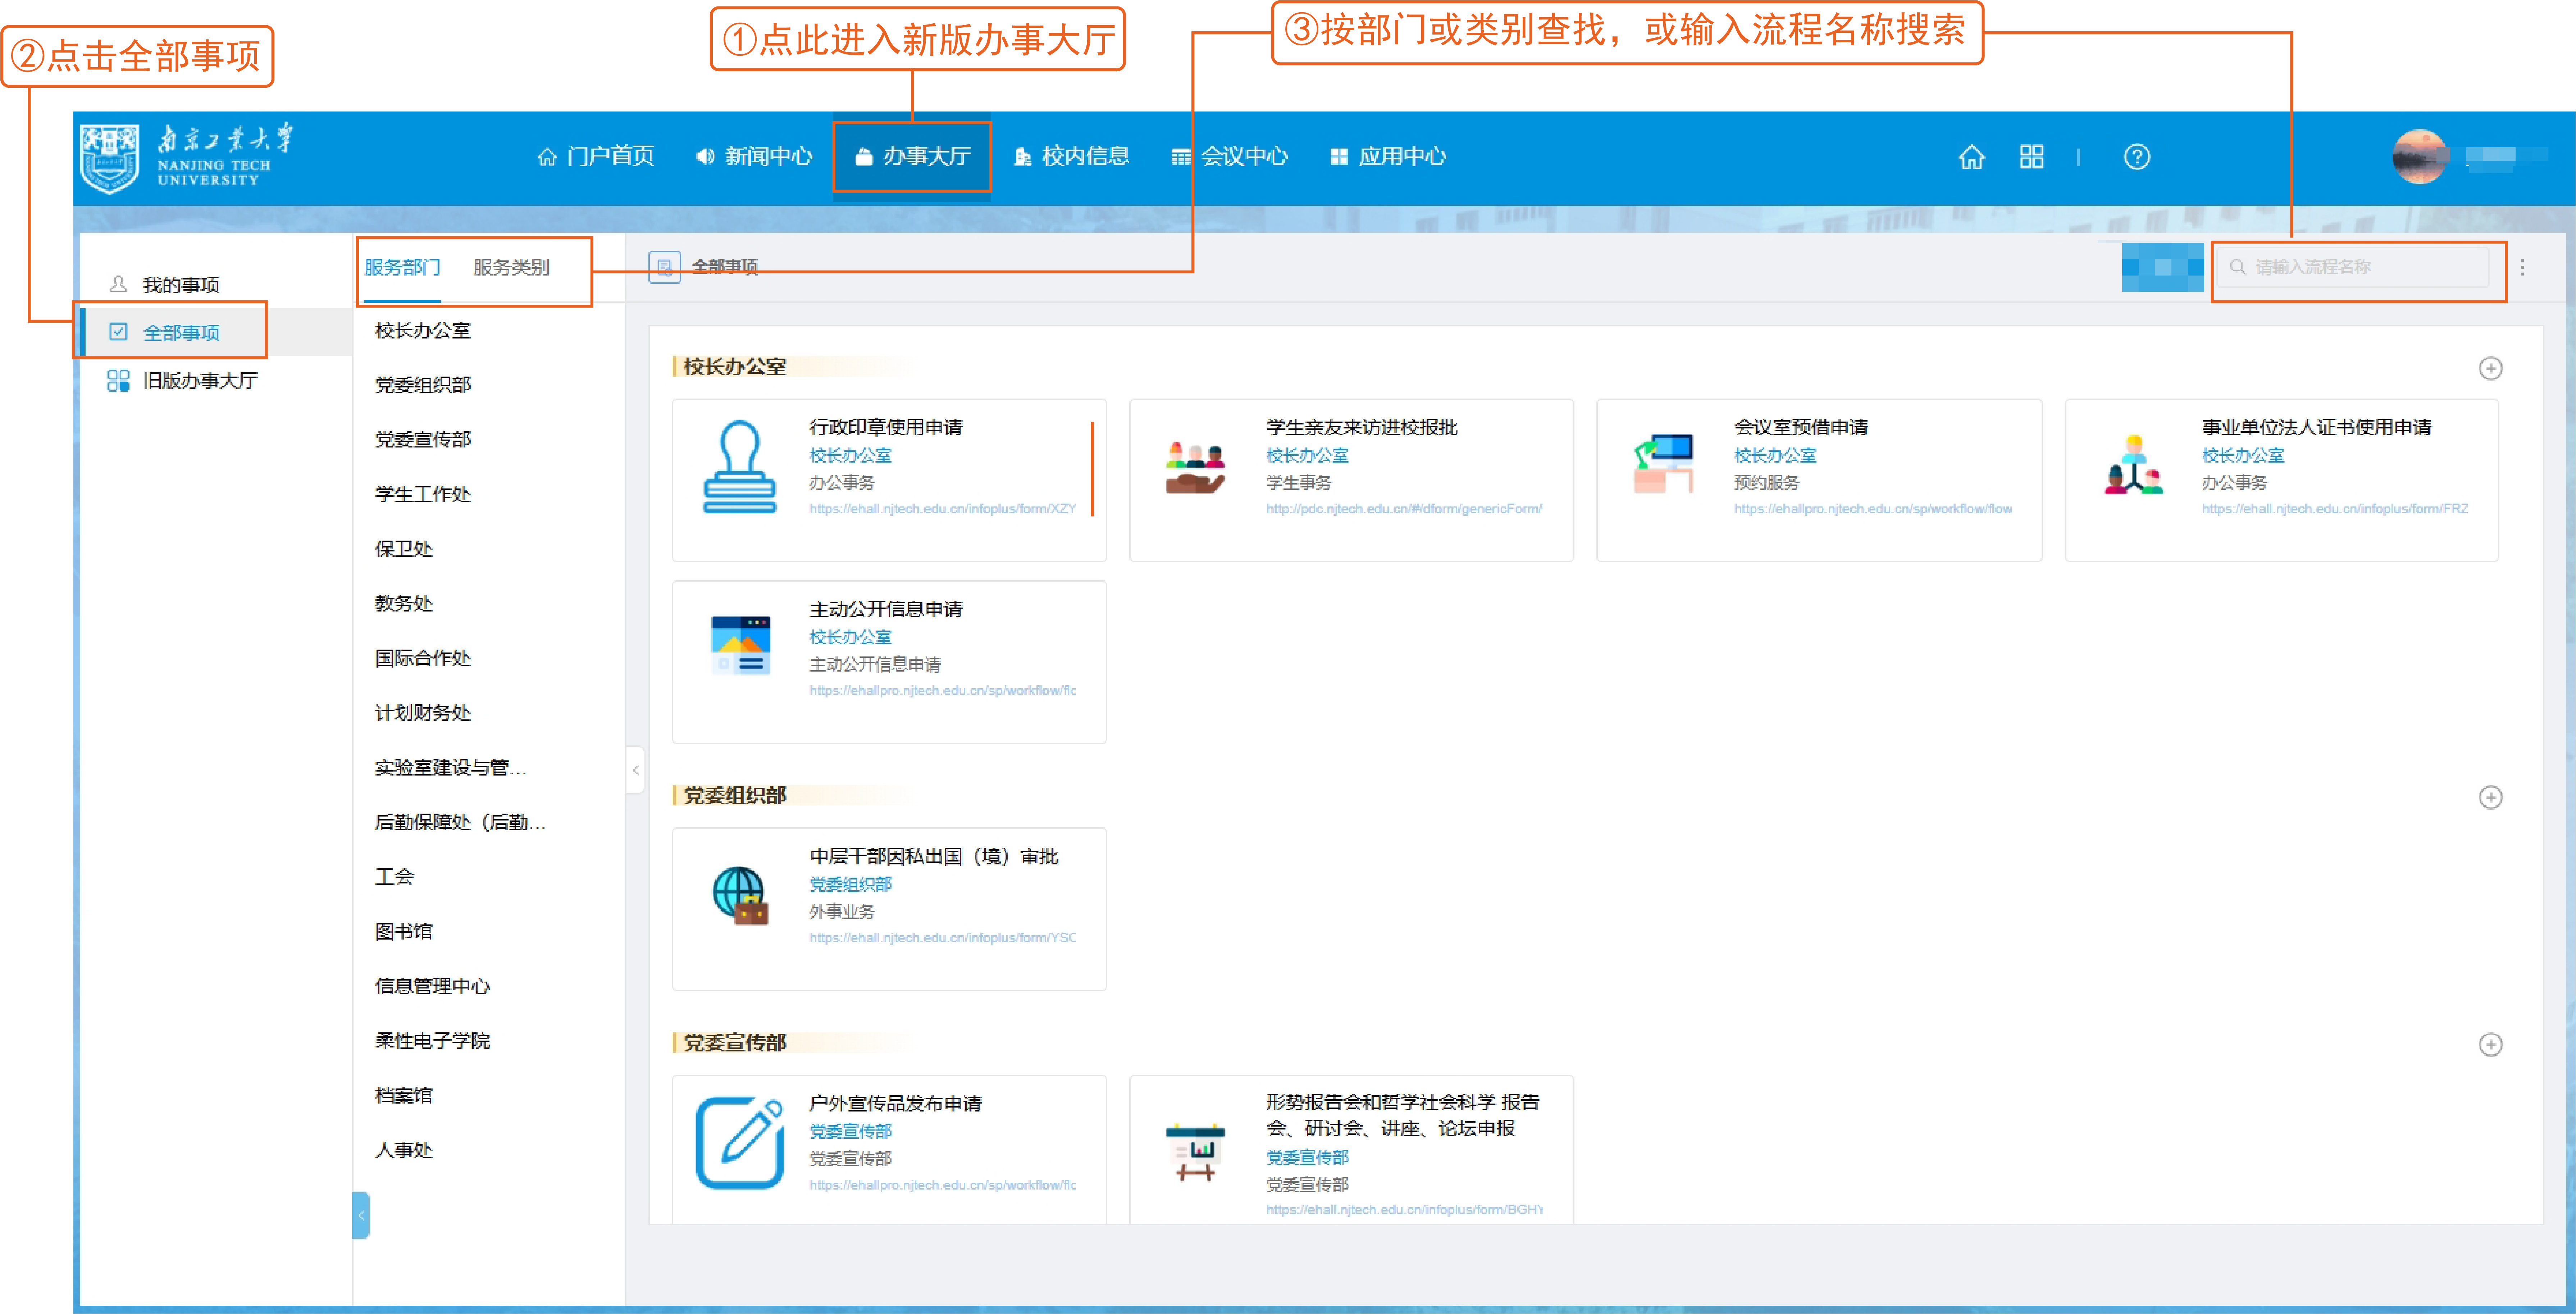2576x1314 pixels.
Task: Open the user avatar picture
Action: pos(2419,157)
